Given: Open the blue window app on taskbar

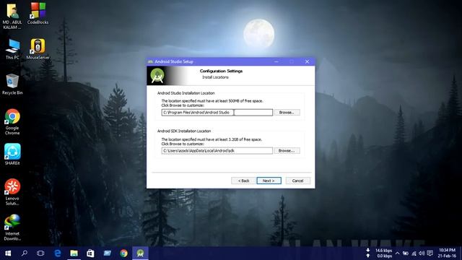Looking at the screenshot, I should 108,253.
